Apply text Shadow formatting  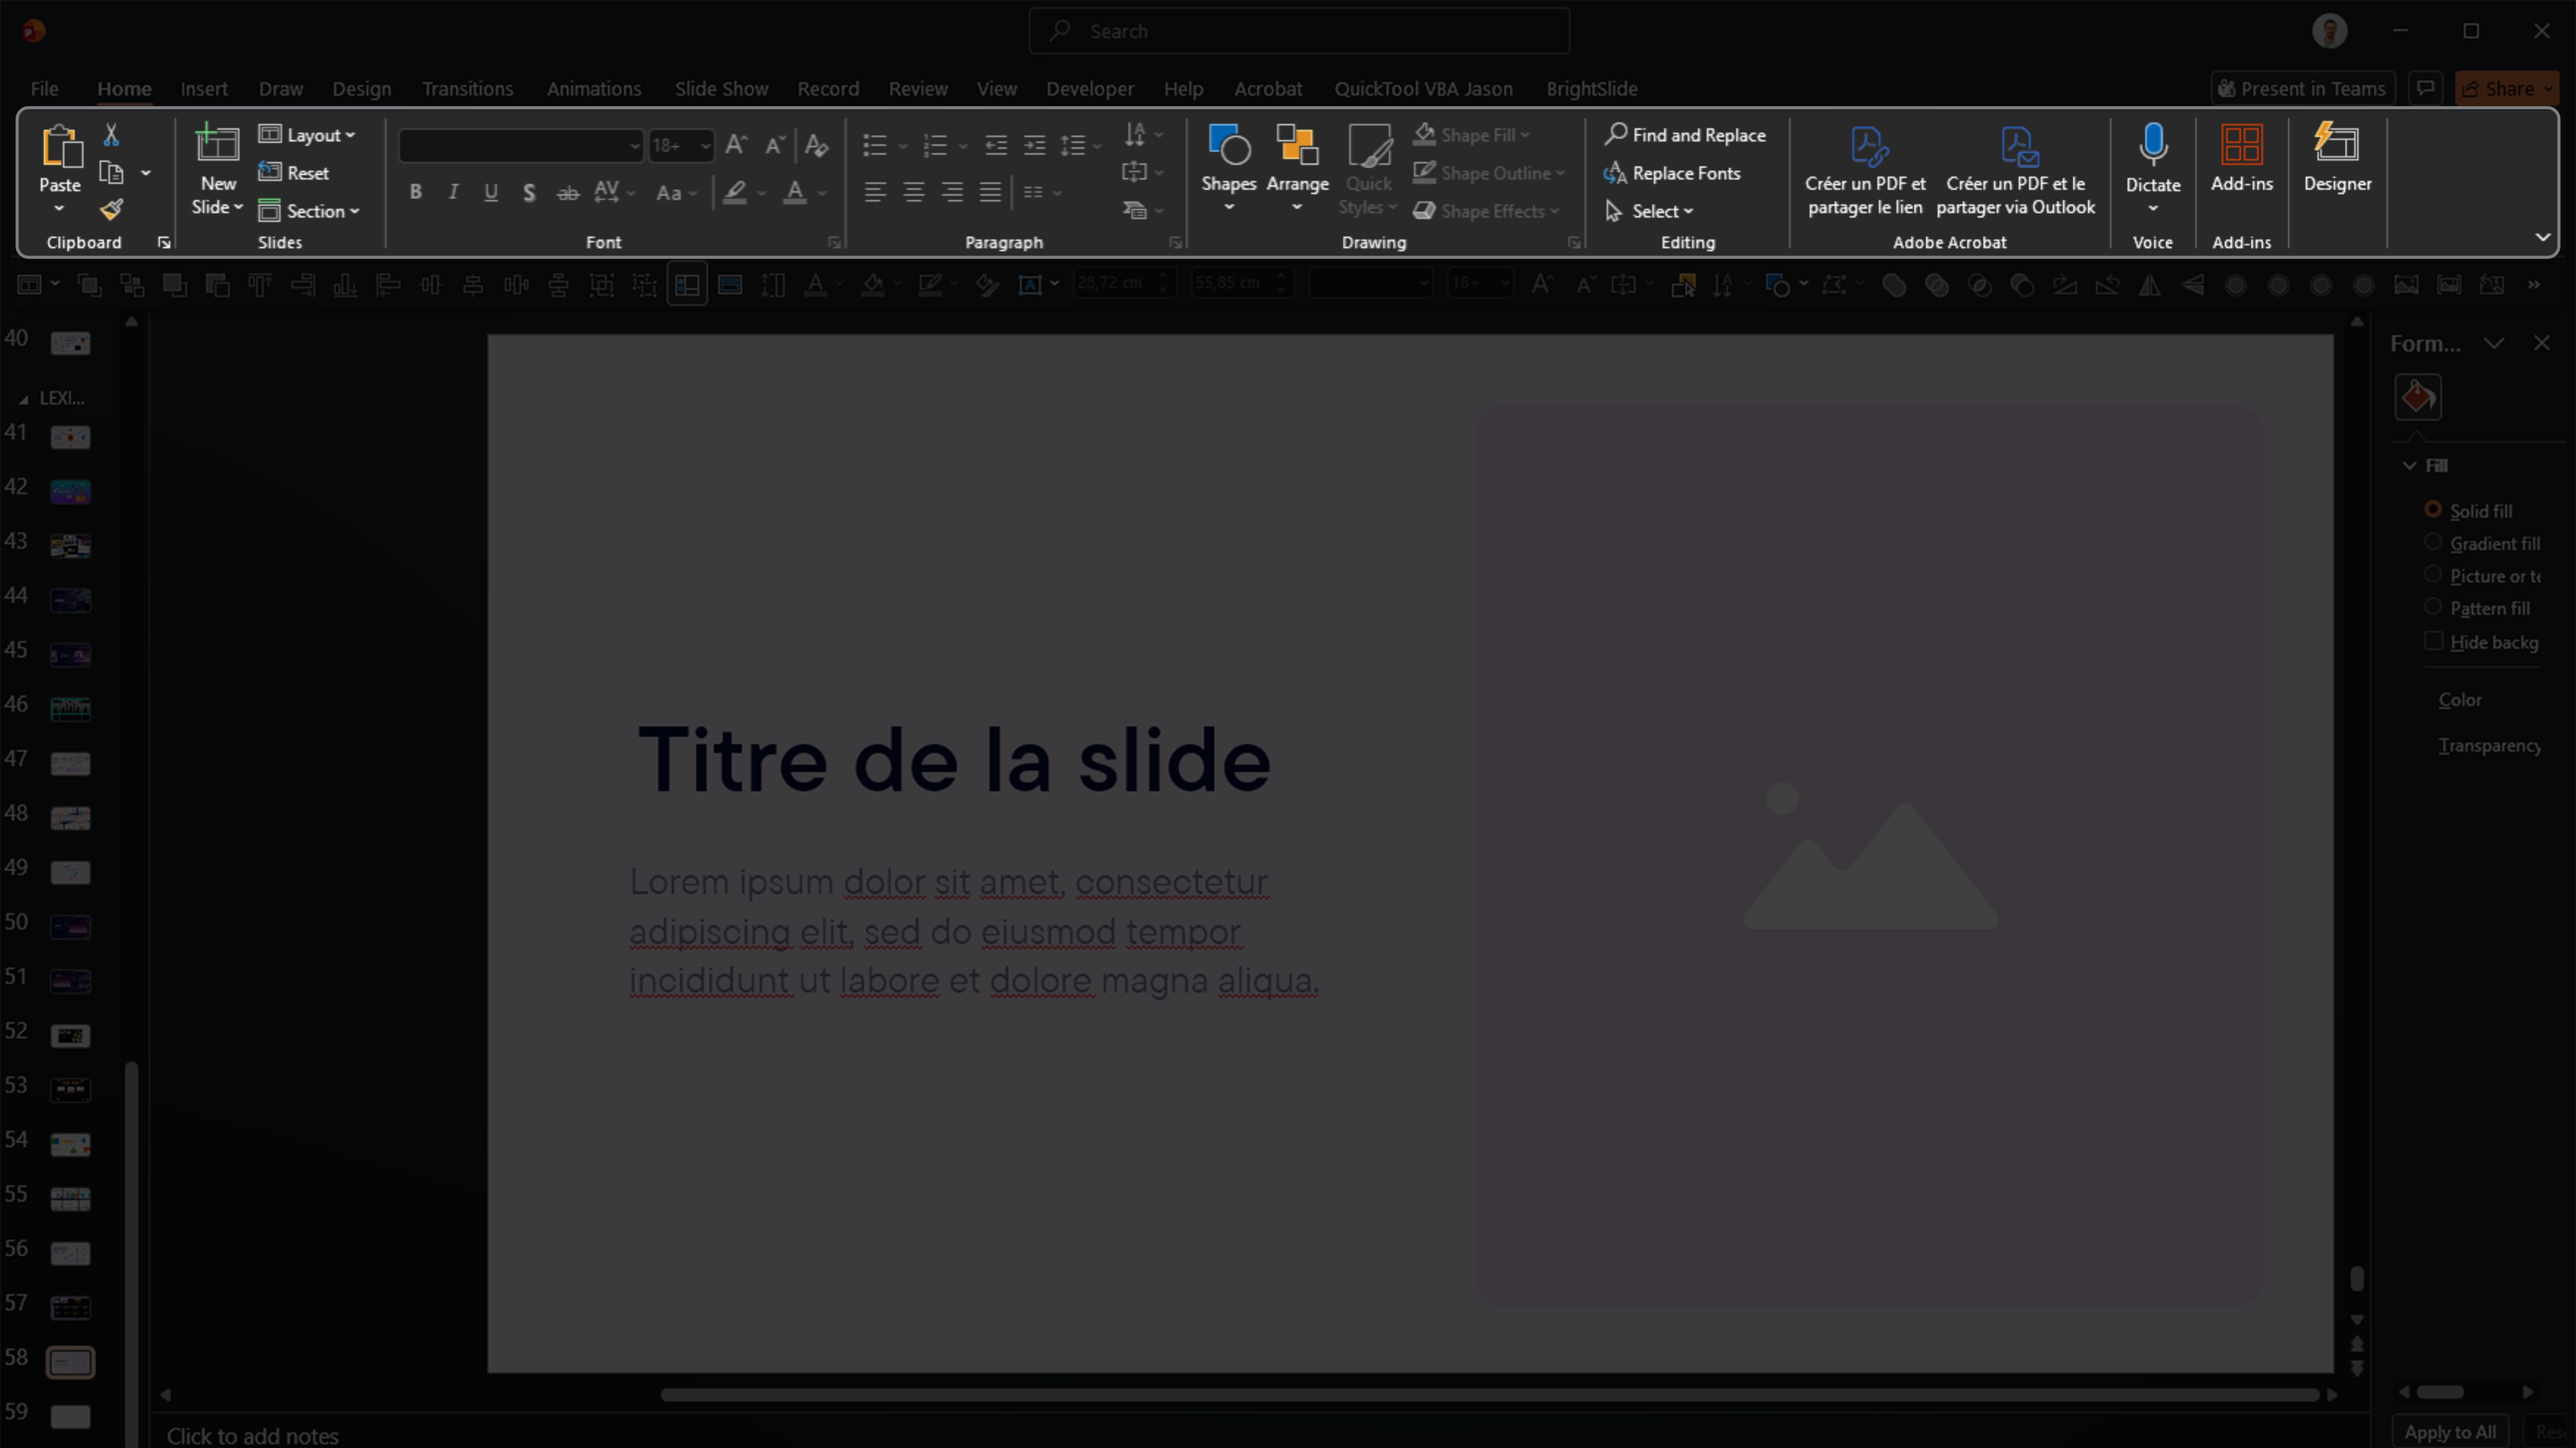[x=529, y=192]
